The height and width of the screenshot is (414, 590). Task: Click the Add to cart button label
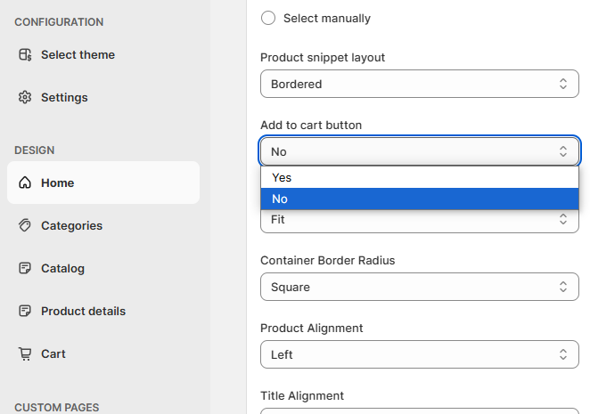point(311,126)
